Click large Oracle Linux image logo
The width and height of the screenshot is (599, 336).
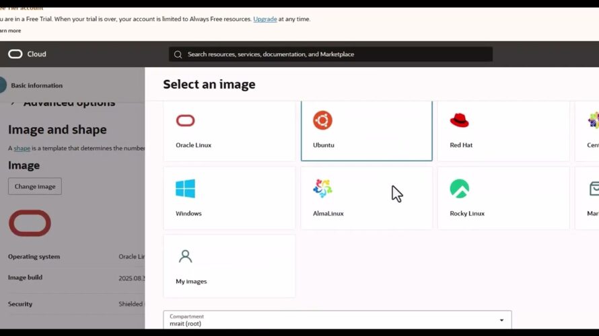coord(30,223)
